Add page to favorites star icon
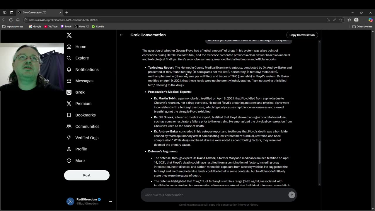The image size is (375, 211). coord(341,20)
